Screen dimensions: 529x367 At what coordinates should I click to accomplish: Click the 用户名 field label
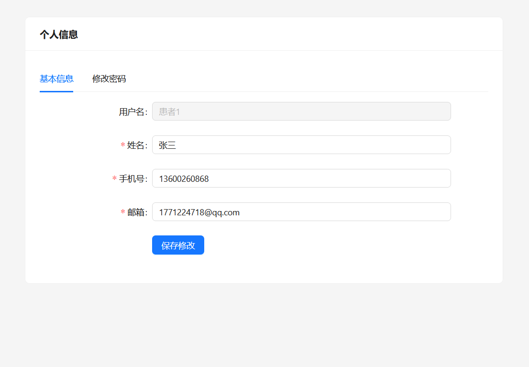[132, 112]
